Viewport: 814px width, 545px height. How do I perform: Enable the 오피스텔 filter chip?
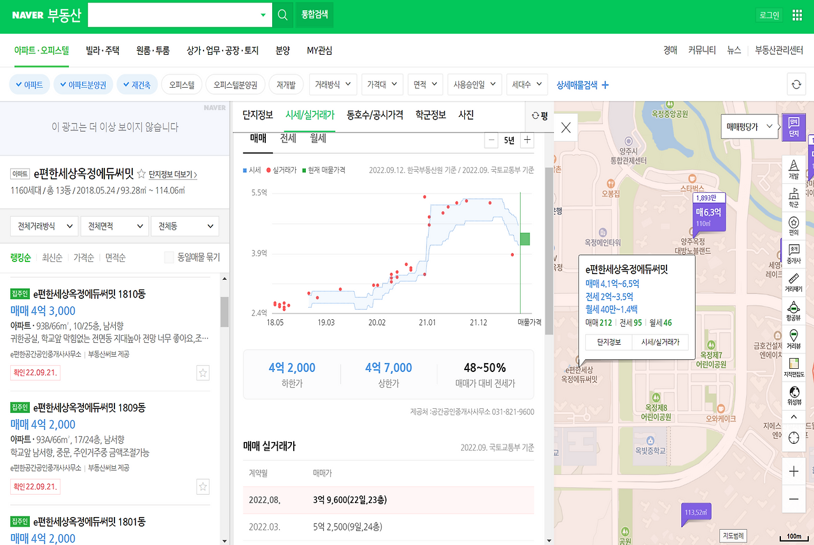pos(182,85)
